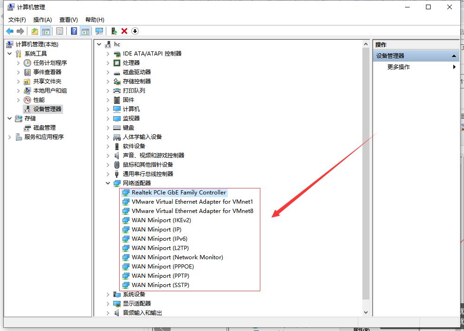Click the red X uninstall device icon
464x331 pixels.
124,31
